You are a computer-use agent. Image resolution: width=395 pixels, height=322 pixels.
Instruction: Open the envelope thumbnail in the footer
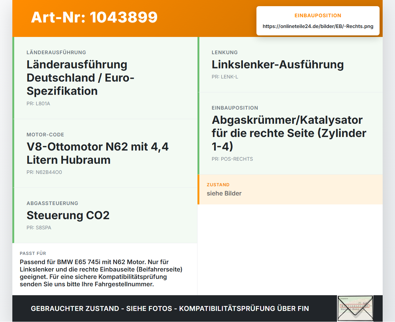pos(355,308)
